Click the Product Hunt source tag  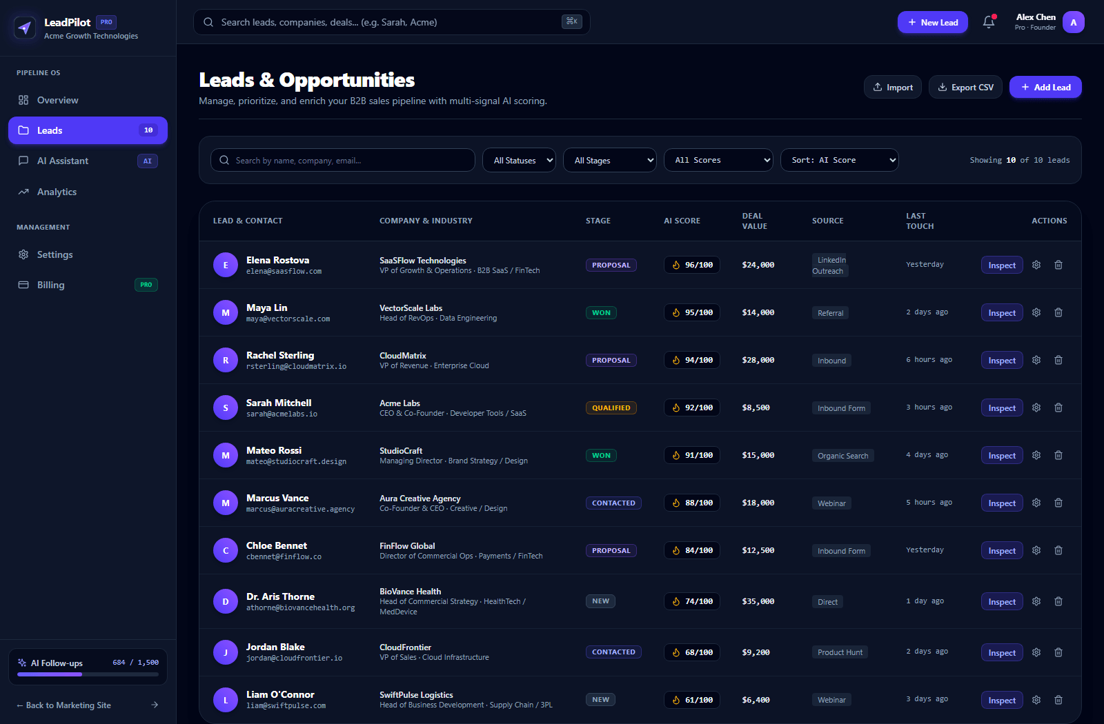(840, 652)
